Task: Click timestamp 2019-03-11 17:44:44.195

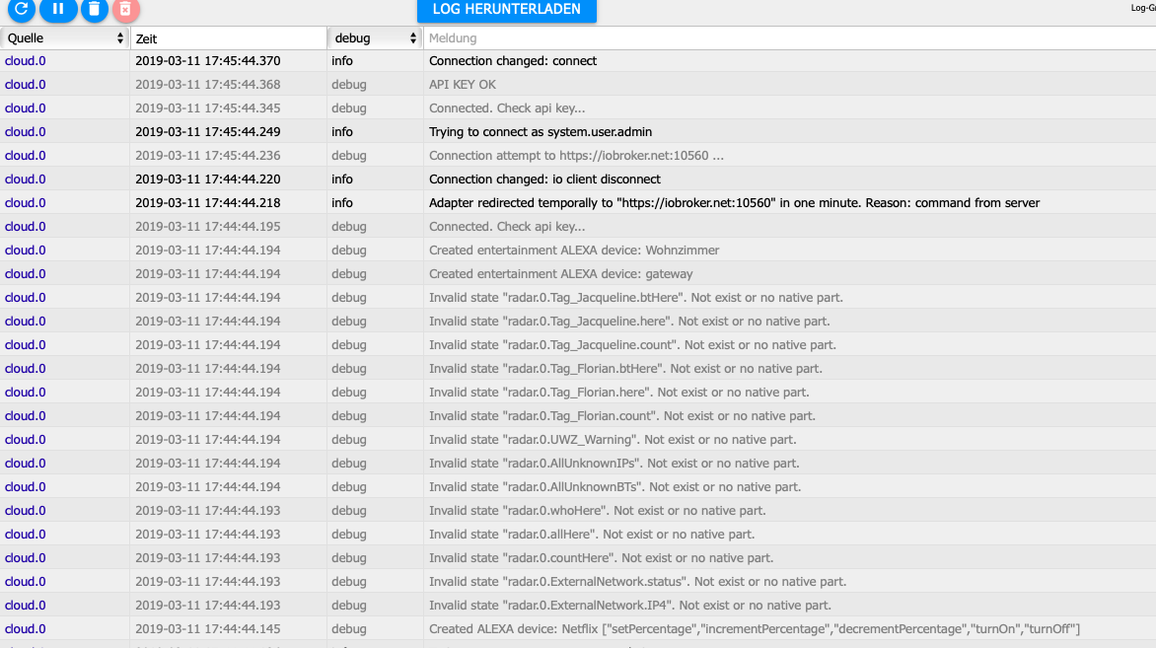Action: point(208,226)
